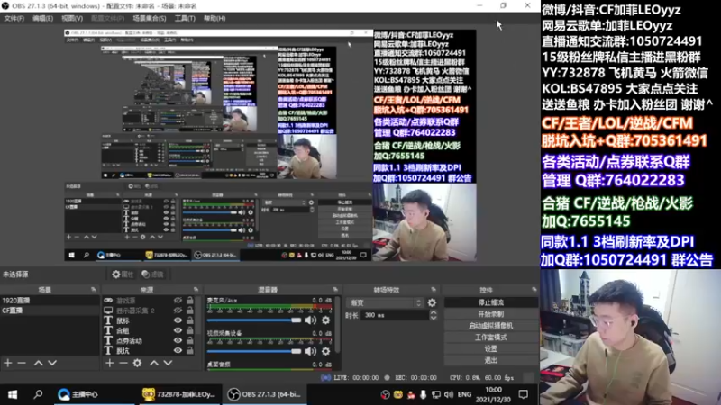
Task: Remove selected scene with minus icon in the Scenes panel
Action: point(22,363)
